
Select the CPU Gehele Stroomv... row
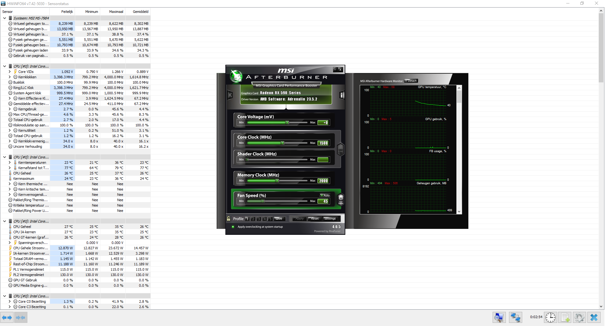tap(76, 248)
